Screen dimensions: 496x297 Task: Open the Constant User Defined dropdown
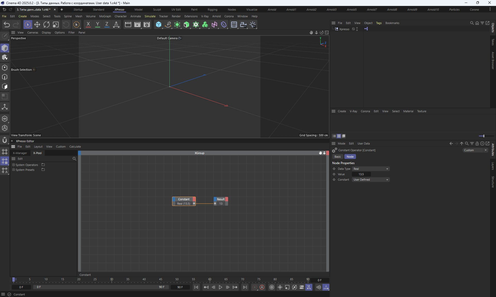(371, 180)
